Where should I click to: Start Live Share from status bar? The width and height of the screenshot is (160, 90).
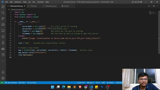(32, 83)
